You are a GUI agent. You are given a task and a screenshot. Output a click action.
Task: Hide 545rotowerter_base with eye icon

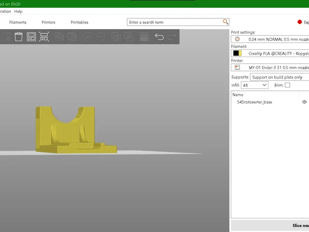coord(304,102)
